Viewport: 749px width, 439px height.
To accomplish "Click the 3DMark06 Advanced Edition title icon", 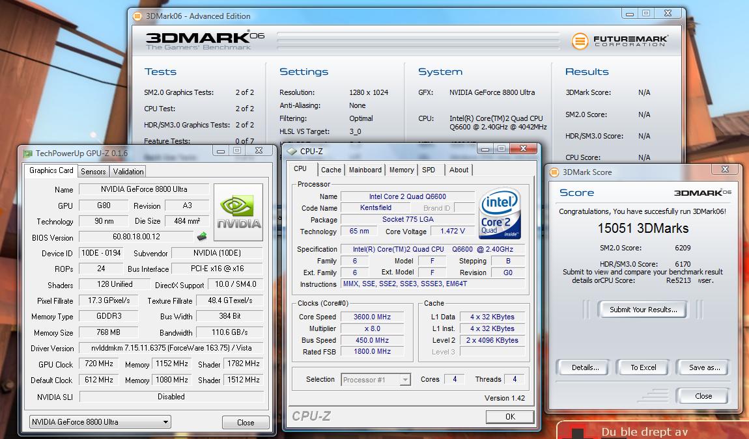I will click(x=137, y=16).
